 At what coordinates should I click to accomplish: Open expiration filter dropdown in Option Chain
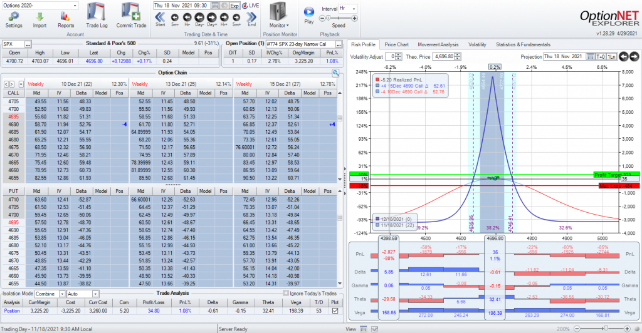point(21,84)
